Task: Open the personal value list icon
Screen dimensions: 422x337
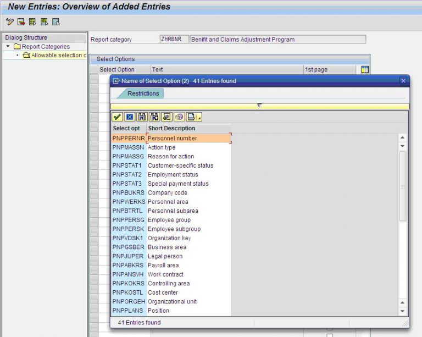Action: [x=166, y=117]
